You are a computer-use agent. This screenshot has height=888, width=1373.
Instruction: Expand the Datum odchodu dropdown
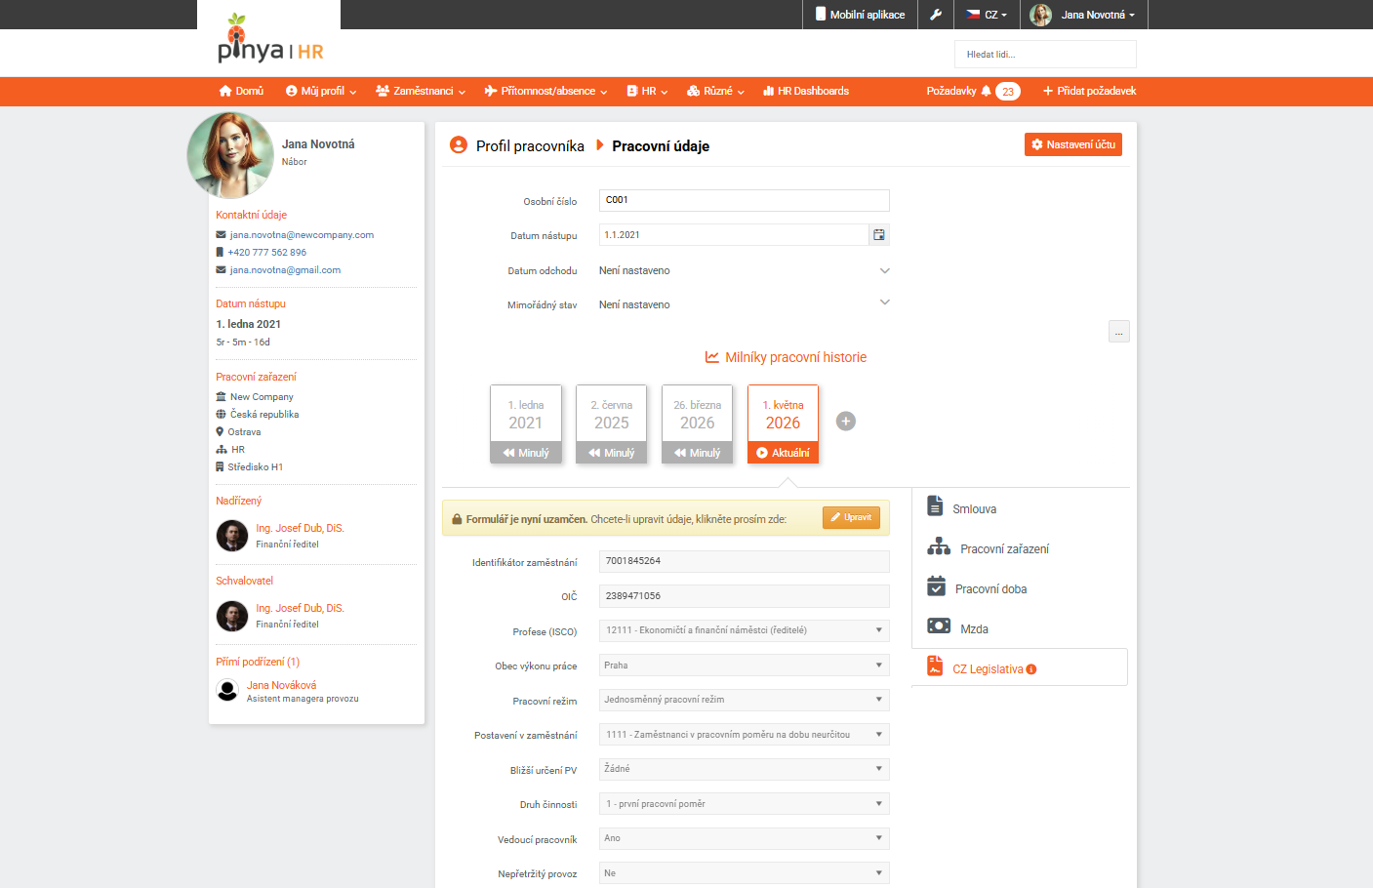pos(885,270)
